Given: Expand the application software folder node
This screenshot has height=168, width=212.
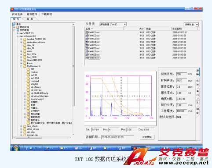Looking at the screenshot, I should click(21, 42).
